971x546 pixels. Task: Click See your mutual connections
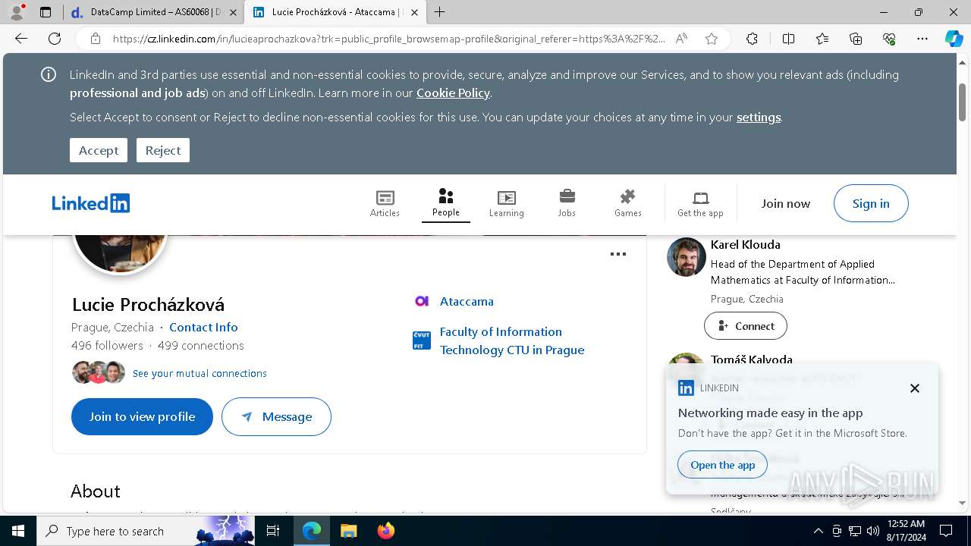click(x=200, y=373)
